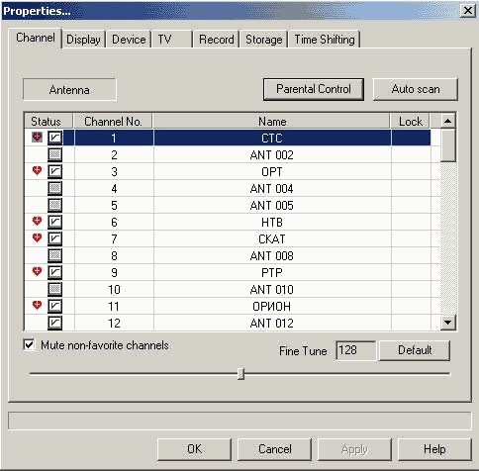Check the status box for channel 5 ANT 005
479x471 pixels.
point(54,205)
